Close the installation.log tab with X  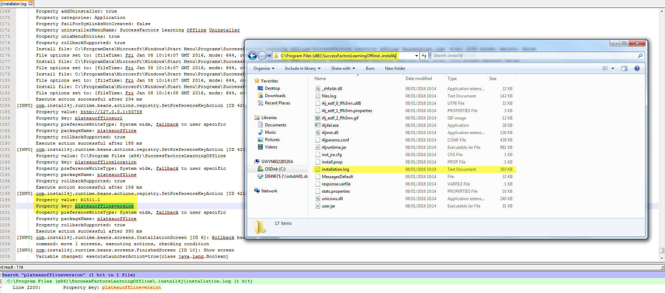point(31,3)
